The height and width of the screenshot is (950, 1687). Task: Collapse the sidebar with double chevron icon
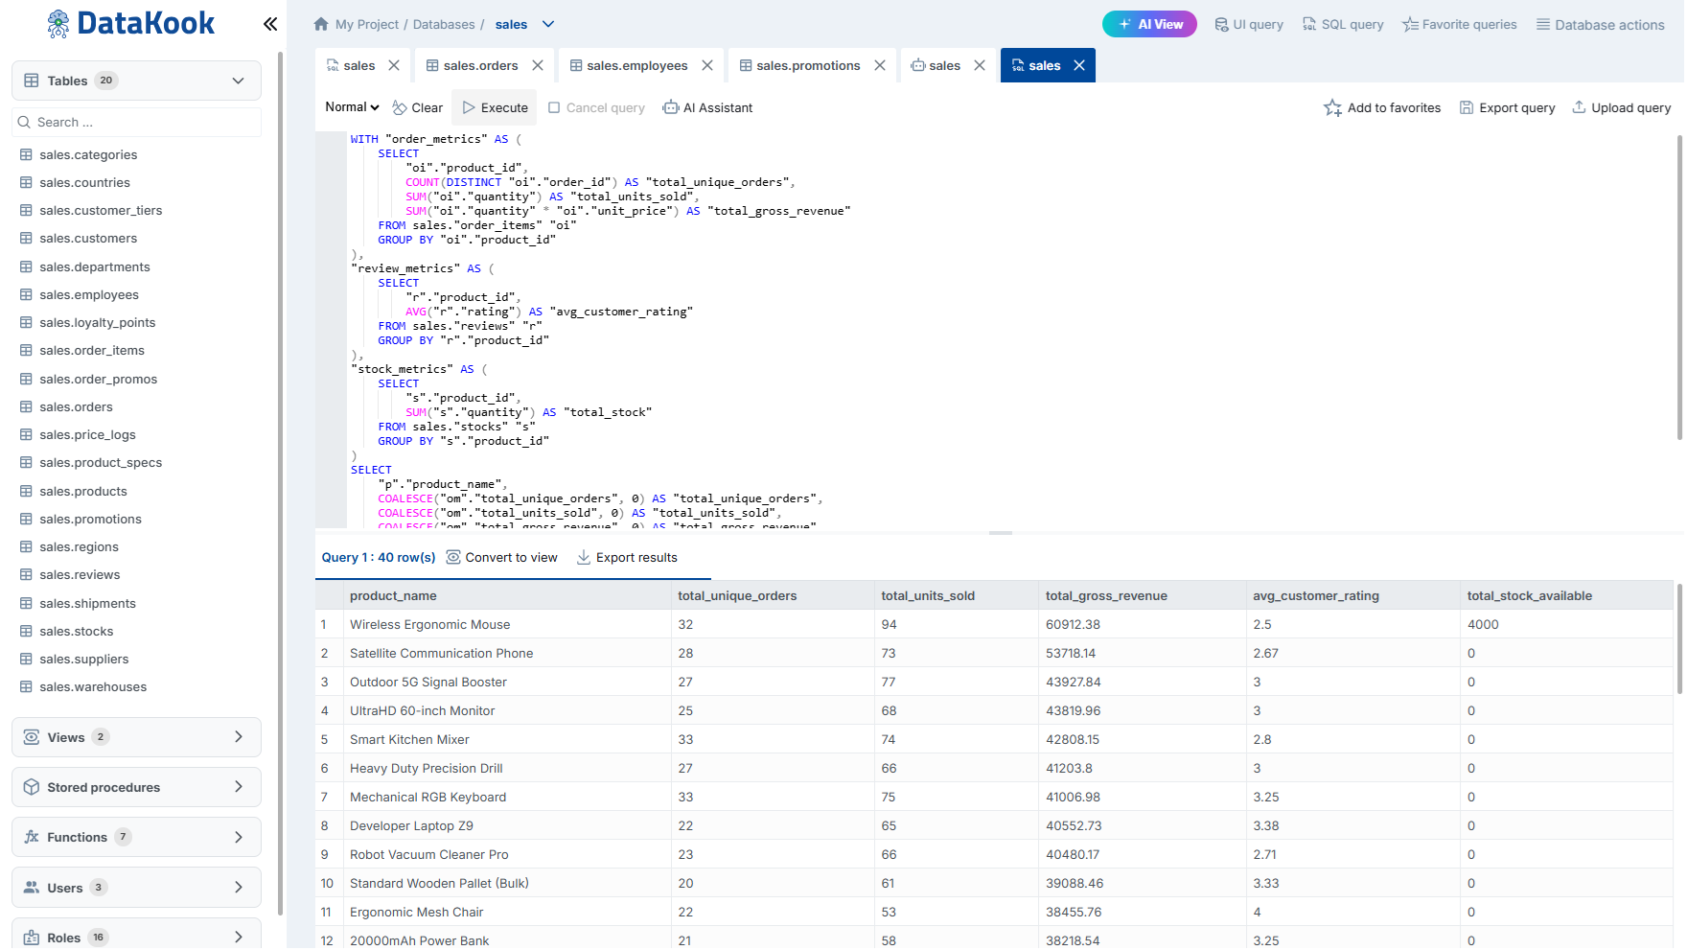point(270,24)
